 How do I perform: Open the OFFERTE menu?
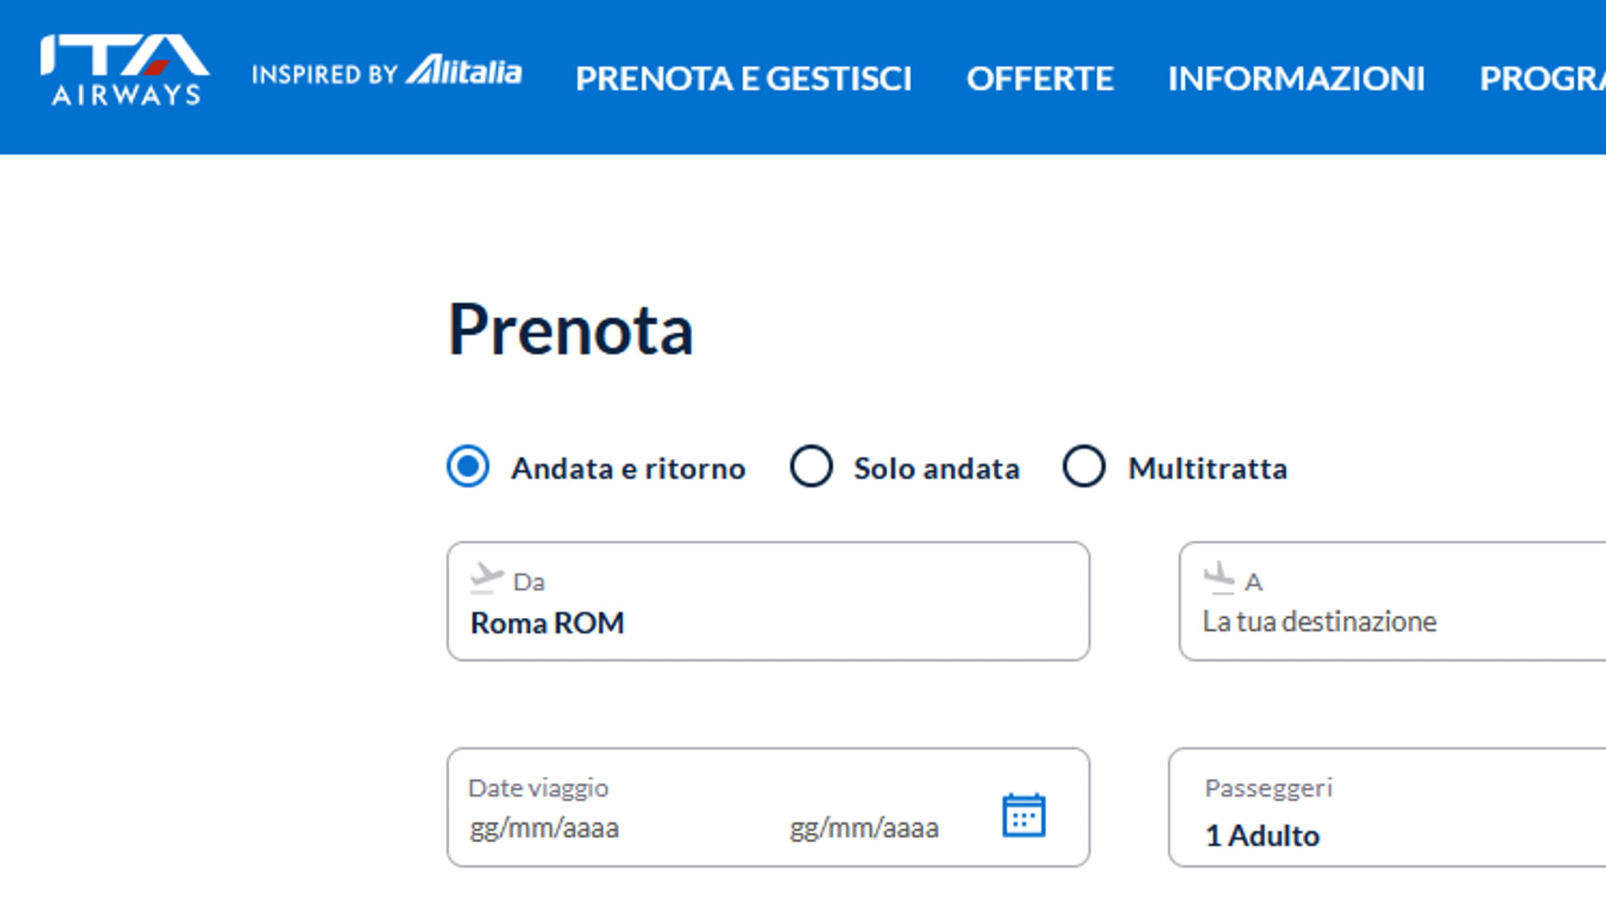tap(1039, 79)
